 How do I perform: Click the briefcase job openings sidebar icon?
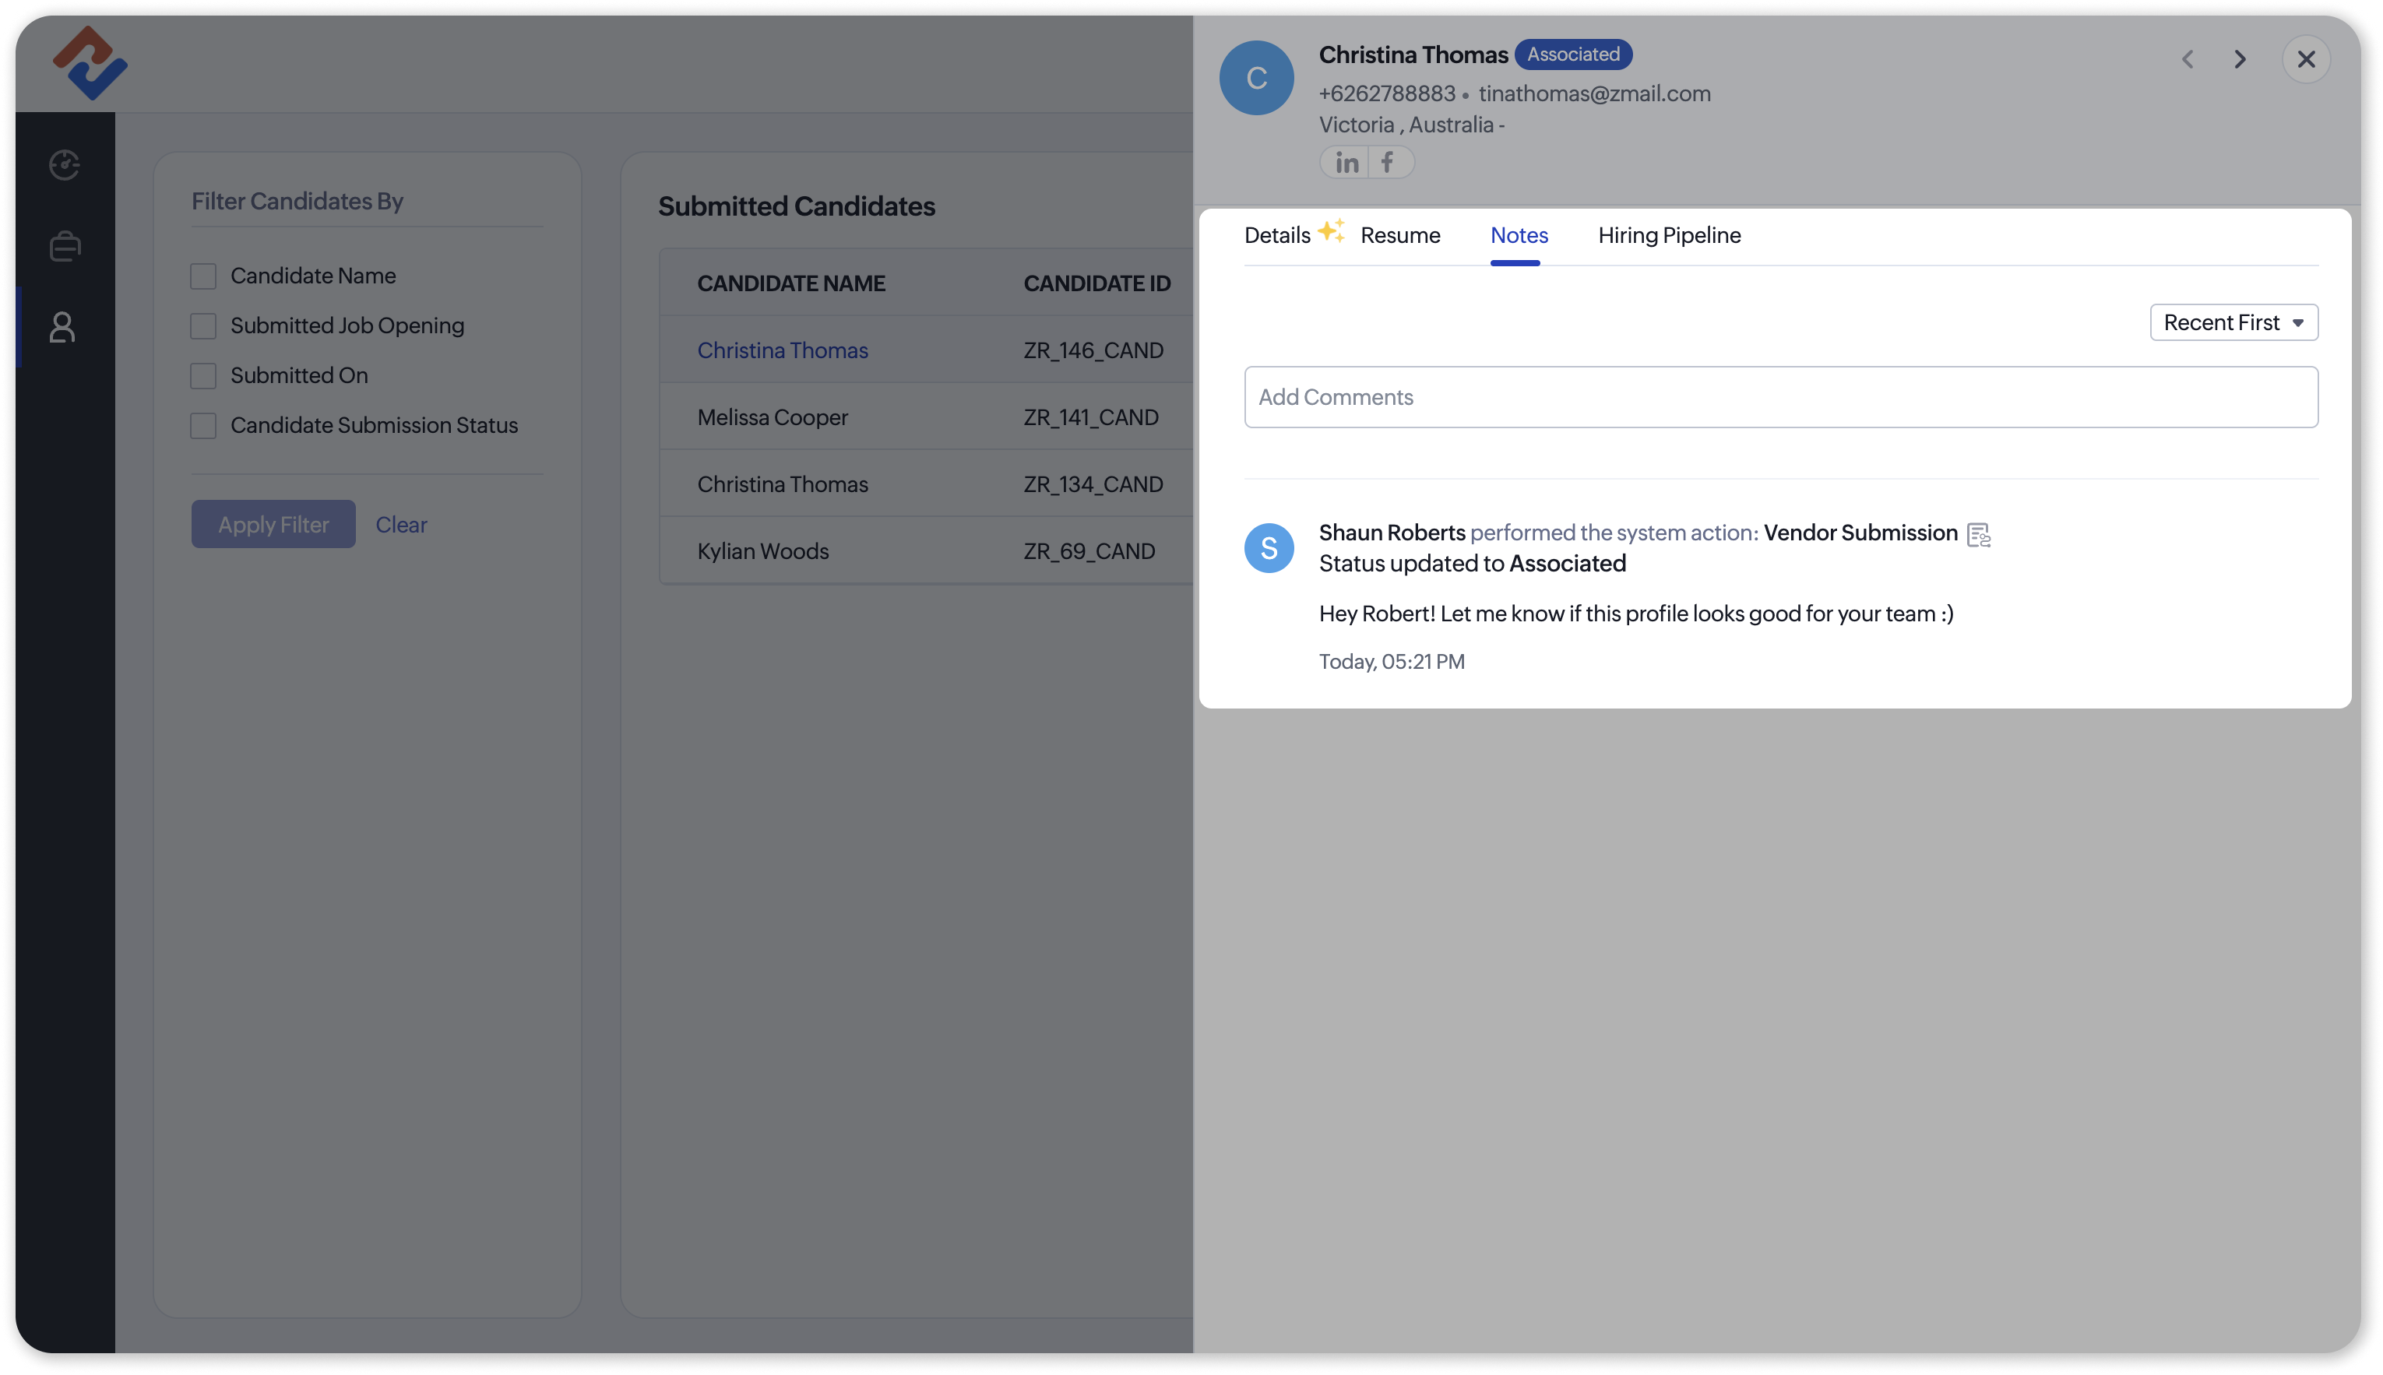64,247
